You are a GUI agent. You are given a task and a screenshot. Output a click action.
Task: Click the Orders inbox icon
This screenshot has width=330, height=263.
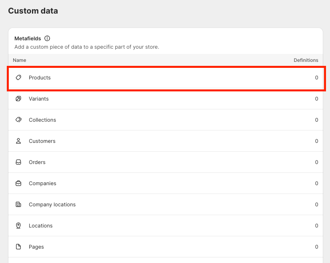click(x=18, y=162)
